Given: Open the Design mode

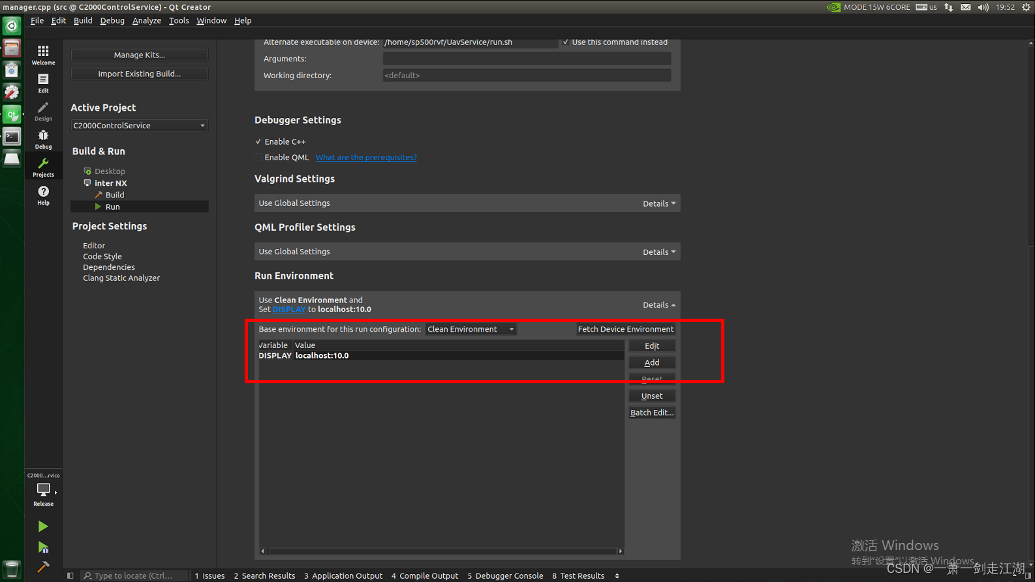Looking at the screenshot, I should coord(43,111).
